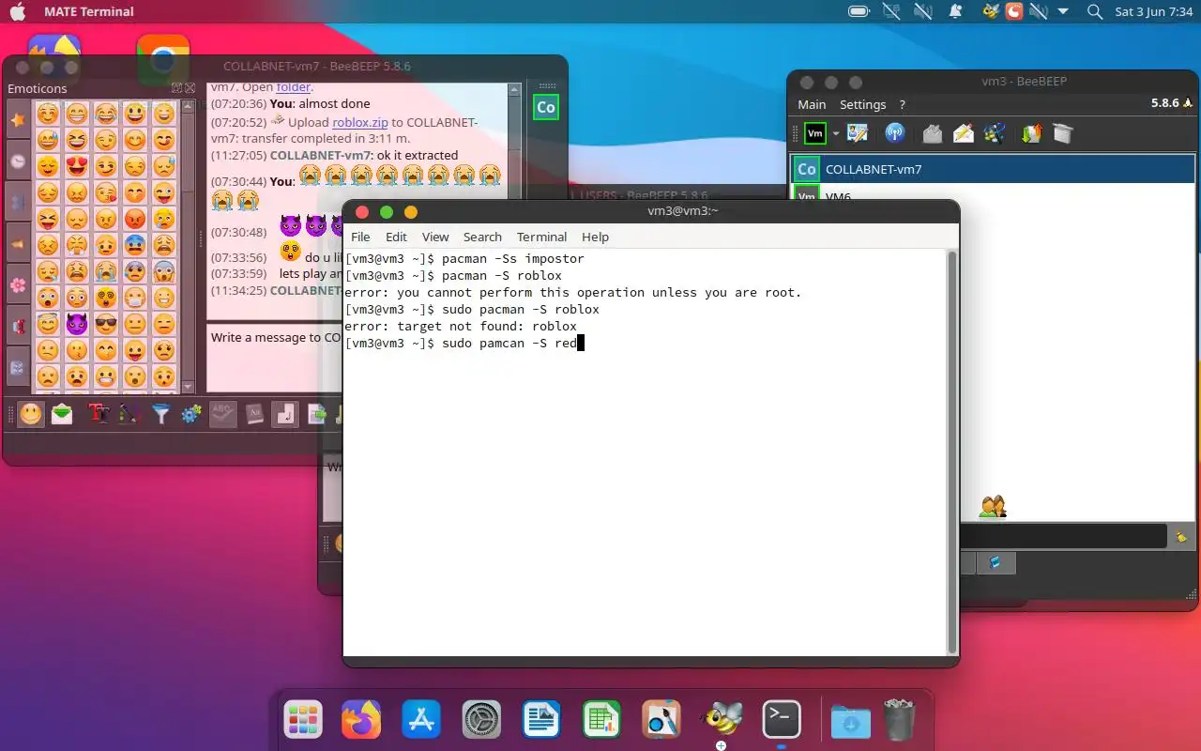Launch Firefox from the dock

[361, 720]
